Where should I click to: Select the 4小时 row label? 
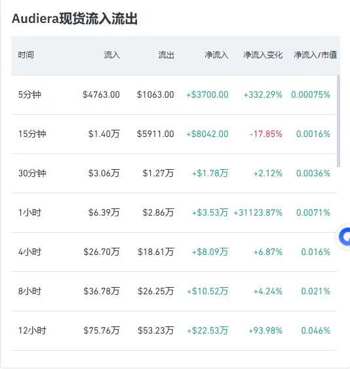29,252
